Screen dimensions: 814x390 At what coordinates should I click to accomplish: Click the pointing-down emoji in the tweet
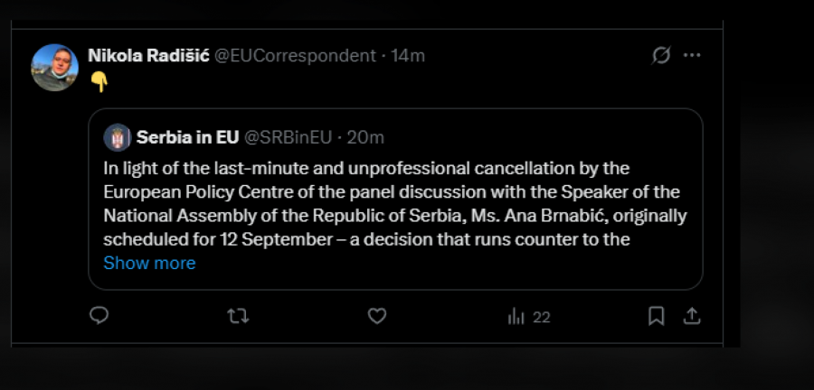[99, 80]
